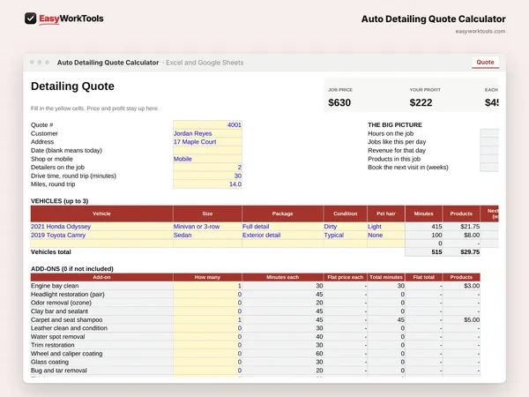Click the Flat price each column header
The width and height of the screenshot is (529, 397).
coord(345,277)
